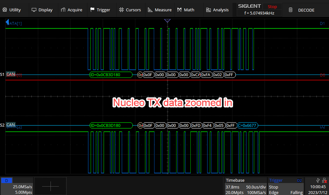The width and height of the screenshot is (329, 195).
Task: Open the Acquire menu
Action: [x=71, y=10]
